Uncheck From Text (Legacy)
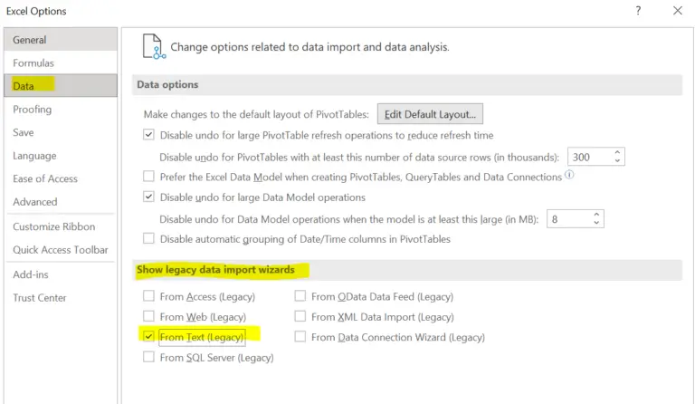This screenshot has width=695, height=404. click(x=148, y=337)
